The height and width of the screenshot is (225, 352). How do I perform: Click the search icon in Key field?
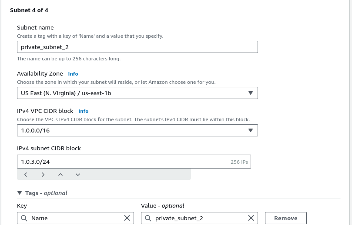point(24,218)
